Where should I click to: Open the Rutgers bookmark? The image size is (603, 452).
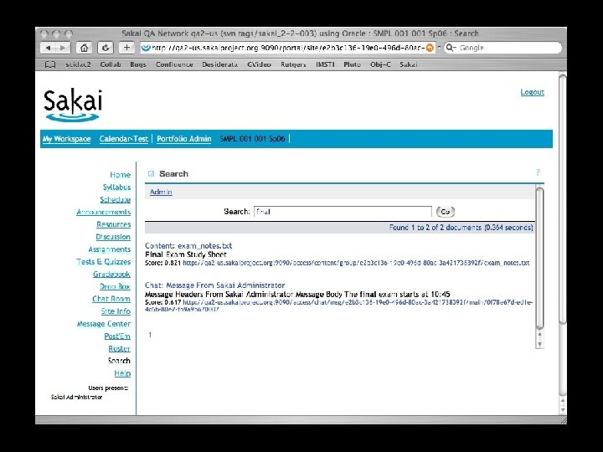click(x=293, y=64)
